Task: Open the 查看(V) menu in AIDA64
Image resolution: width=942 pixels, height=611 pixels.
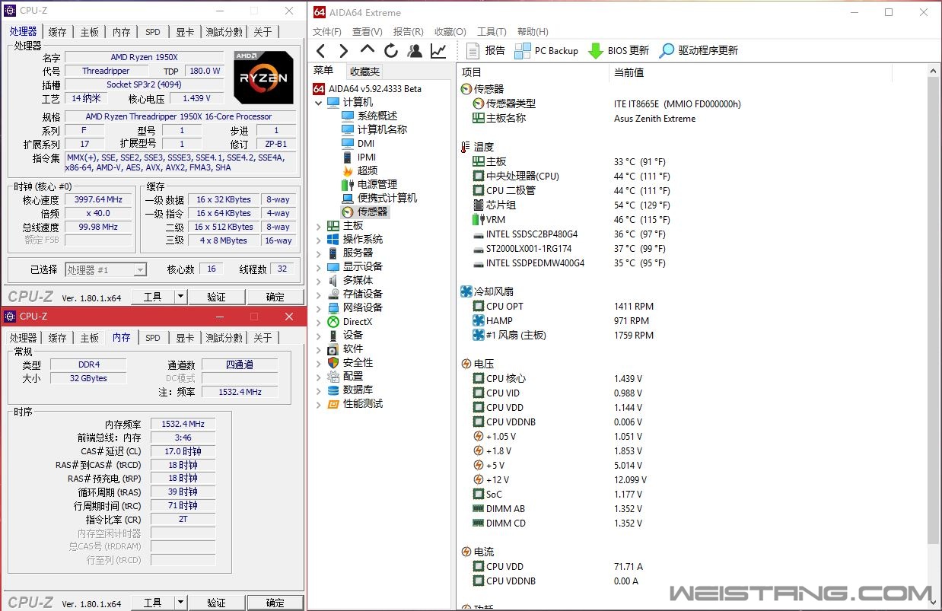Action: (368, 31)
